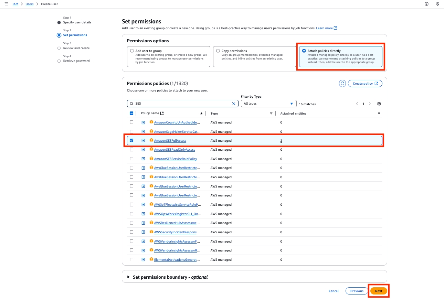This screenshot has height=300, width=444.
Task: Check the AmazonSESReadOnlyAccess policy checkbox
Action: pos(131,150)
